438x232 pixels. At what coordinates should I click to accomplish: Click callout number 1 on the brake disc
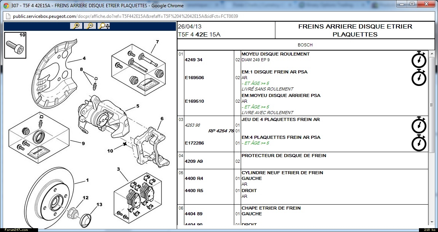pos(87,180)
